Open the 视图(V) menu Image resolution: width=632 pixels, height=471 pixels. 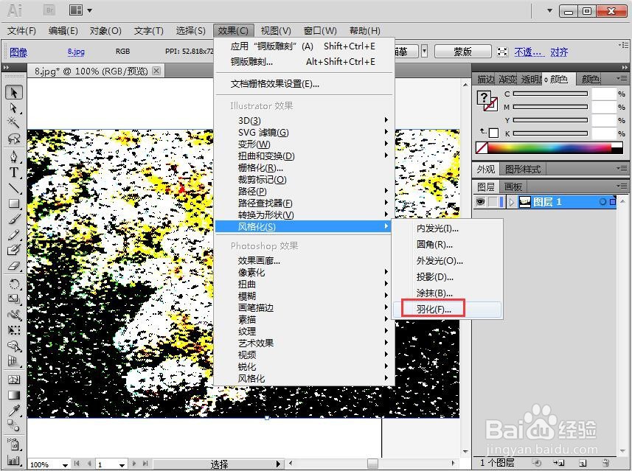(274, 31)
